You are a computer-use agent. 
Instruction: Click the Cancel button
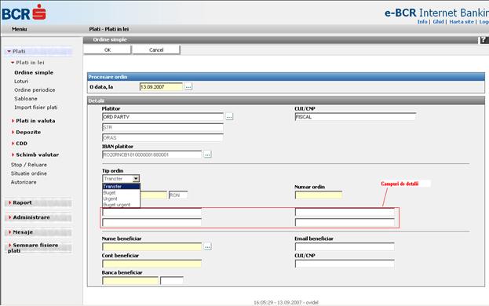coord(156,50)
